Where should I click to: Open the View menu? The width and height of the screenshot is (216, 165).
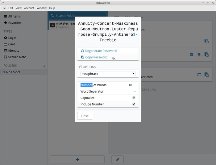coord(19,8)
